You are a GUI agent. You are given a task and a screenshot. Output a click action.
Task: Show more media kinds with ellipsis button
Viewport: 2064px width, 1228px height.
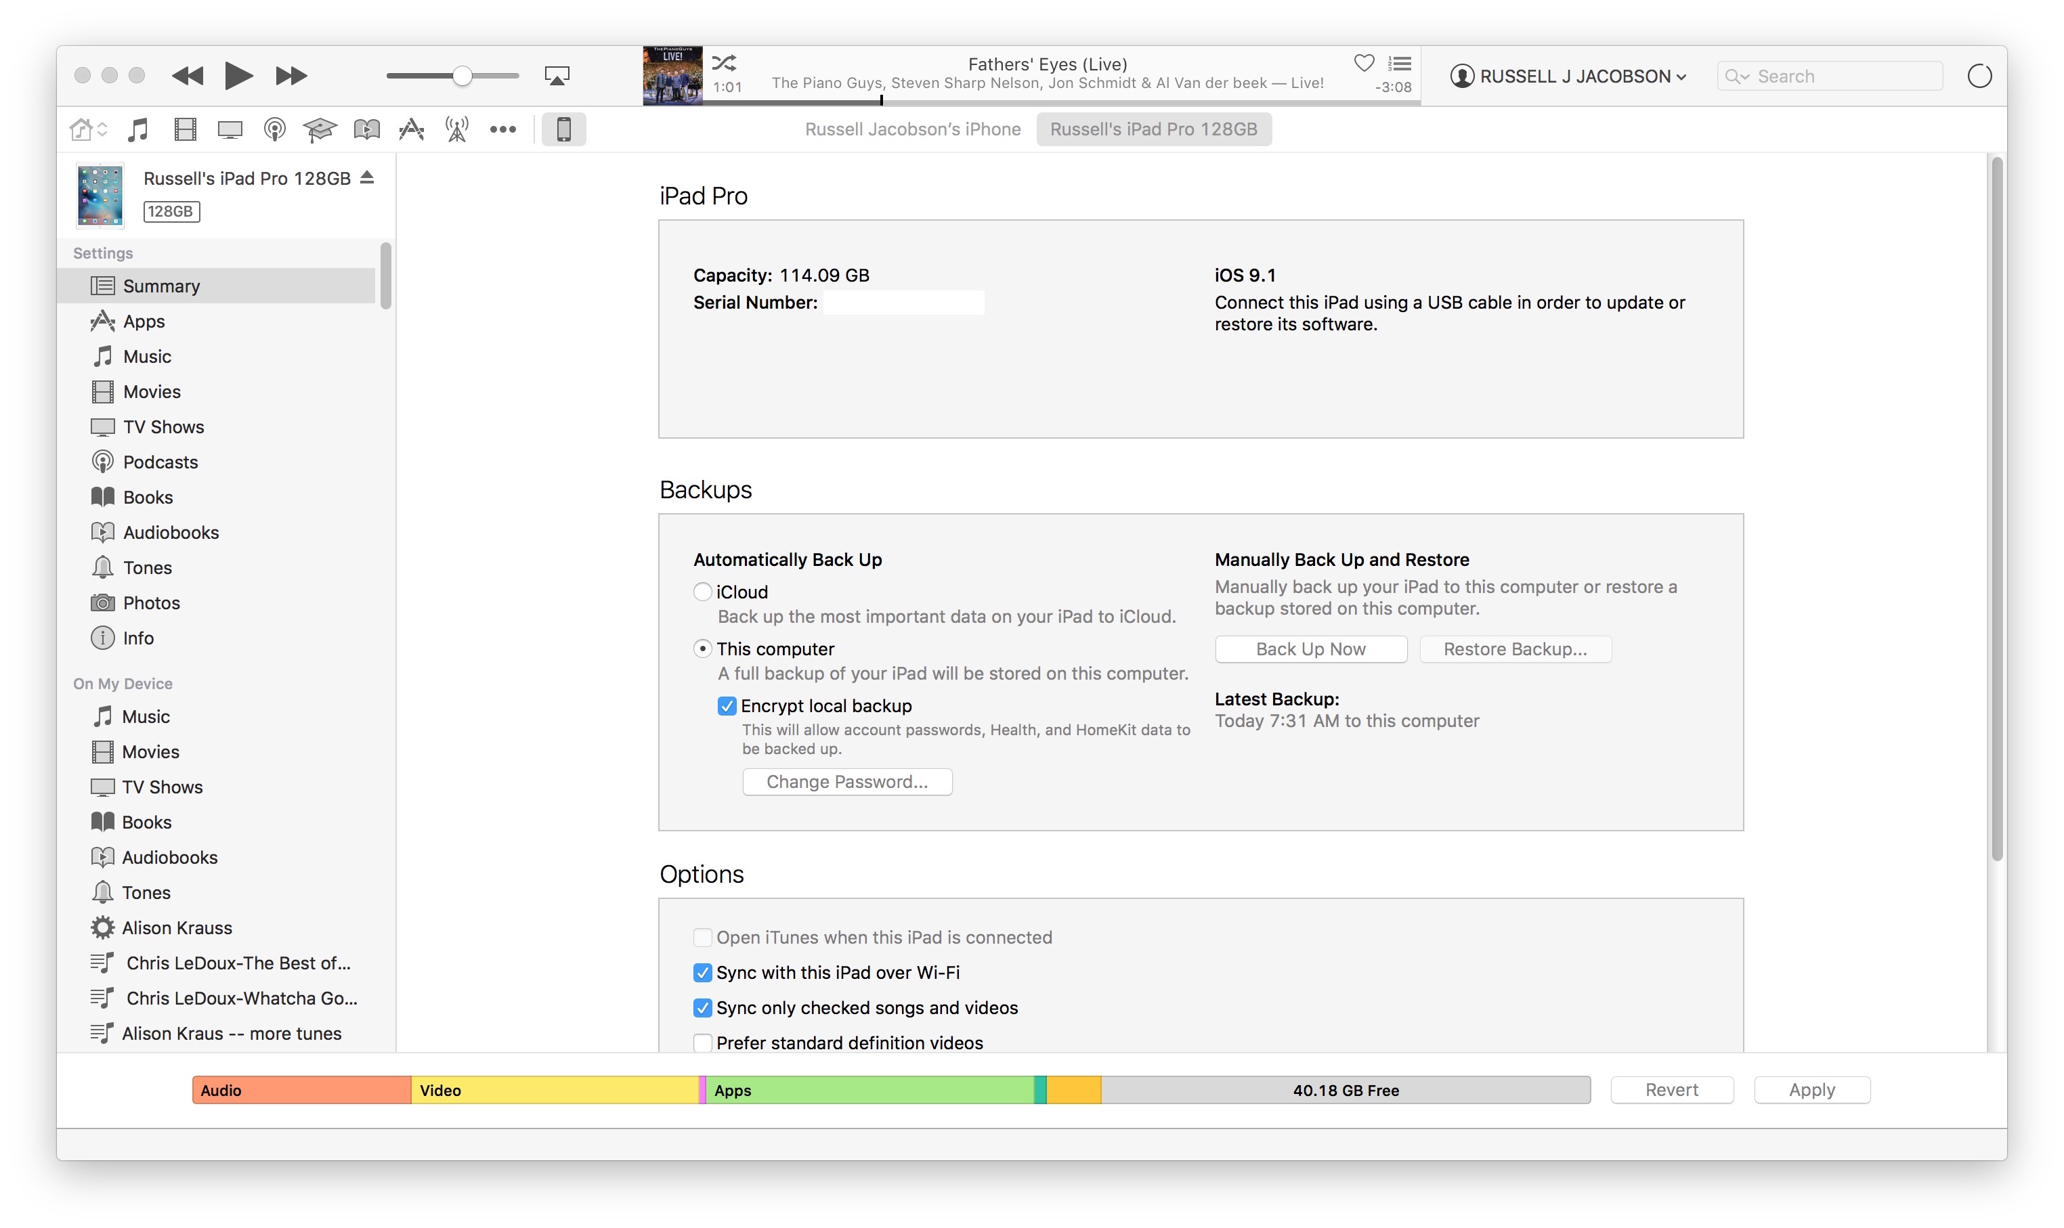[x=503, y=129]
